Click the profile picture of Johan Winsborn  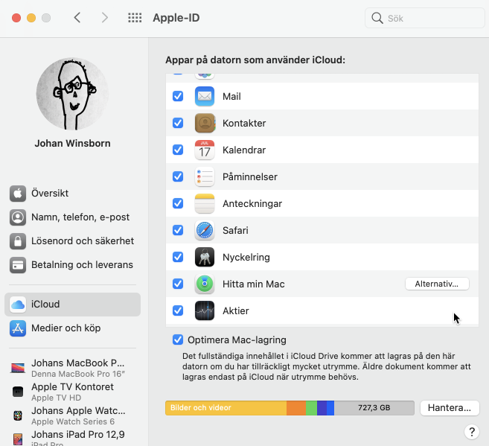pos(72,94)
